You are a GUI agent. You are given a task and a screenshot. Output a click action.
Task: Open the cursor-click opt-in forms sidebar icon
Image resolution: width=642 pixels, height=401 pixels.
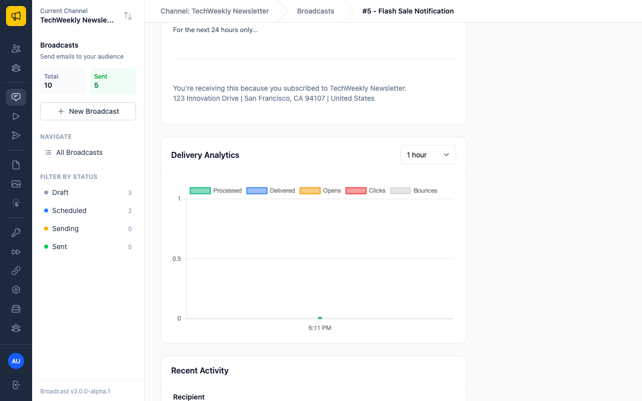tap(16, 203)
